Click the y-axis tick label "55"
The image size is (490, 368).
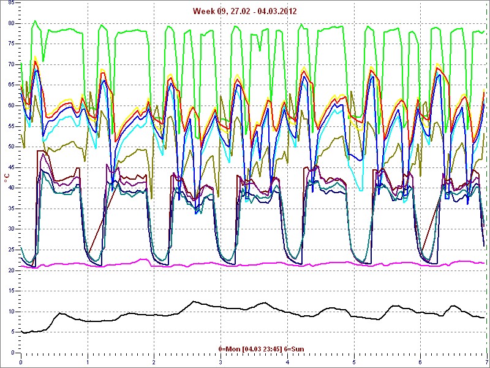(x=11, y=126)
